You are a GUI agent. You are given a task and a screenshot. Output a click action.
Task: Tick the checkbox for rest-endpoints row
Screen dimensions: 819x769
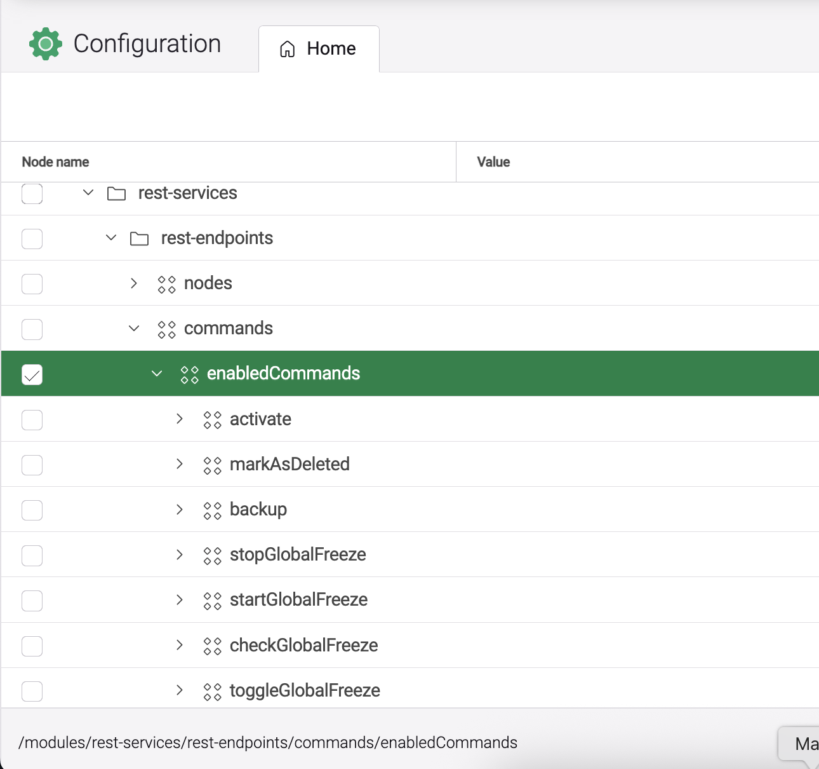pyautogui.click(x=32, y=239)
